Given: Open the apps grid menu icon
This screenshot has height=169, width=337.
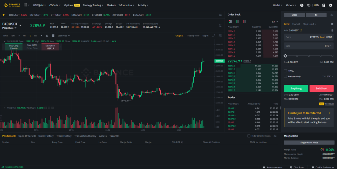Looking at the screenshot, I should (25, 5).
